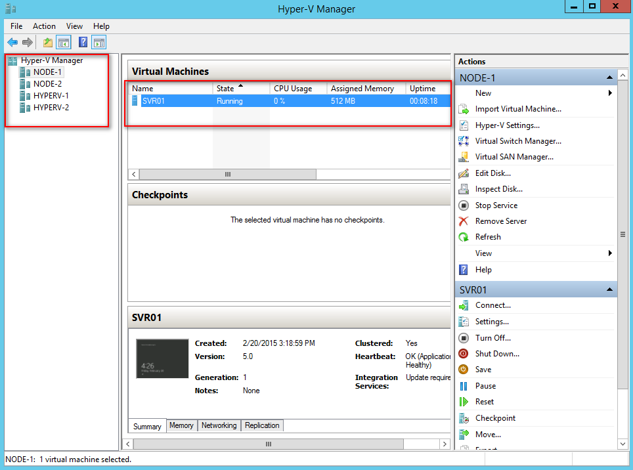Select NODE-1 in the server tree
Screen dimensions: 633x470
[x=48, y=72]
